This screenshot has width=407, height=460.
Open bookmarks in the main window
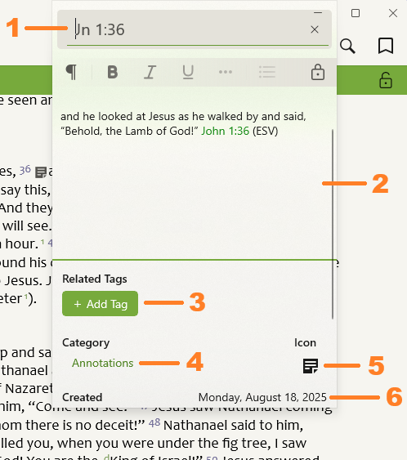click(386, 46)
